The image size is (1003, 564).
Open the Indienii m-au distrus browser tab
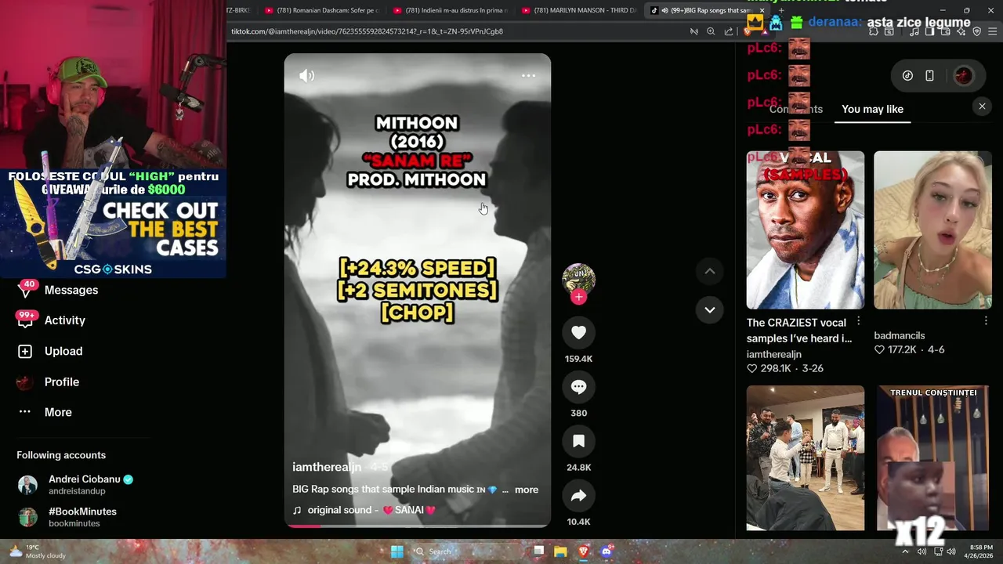coord(450,10)
